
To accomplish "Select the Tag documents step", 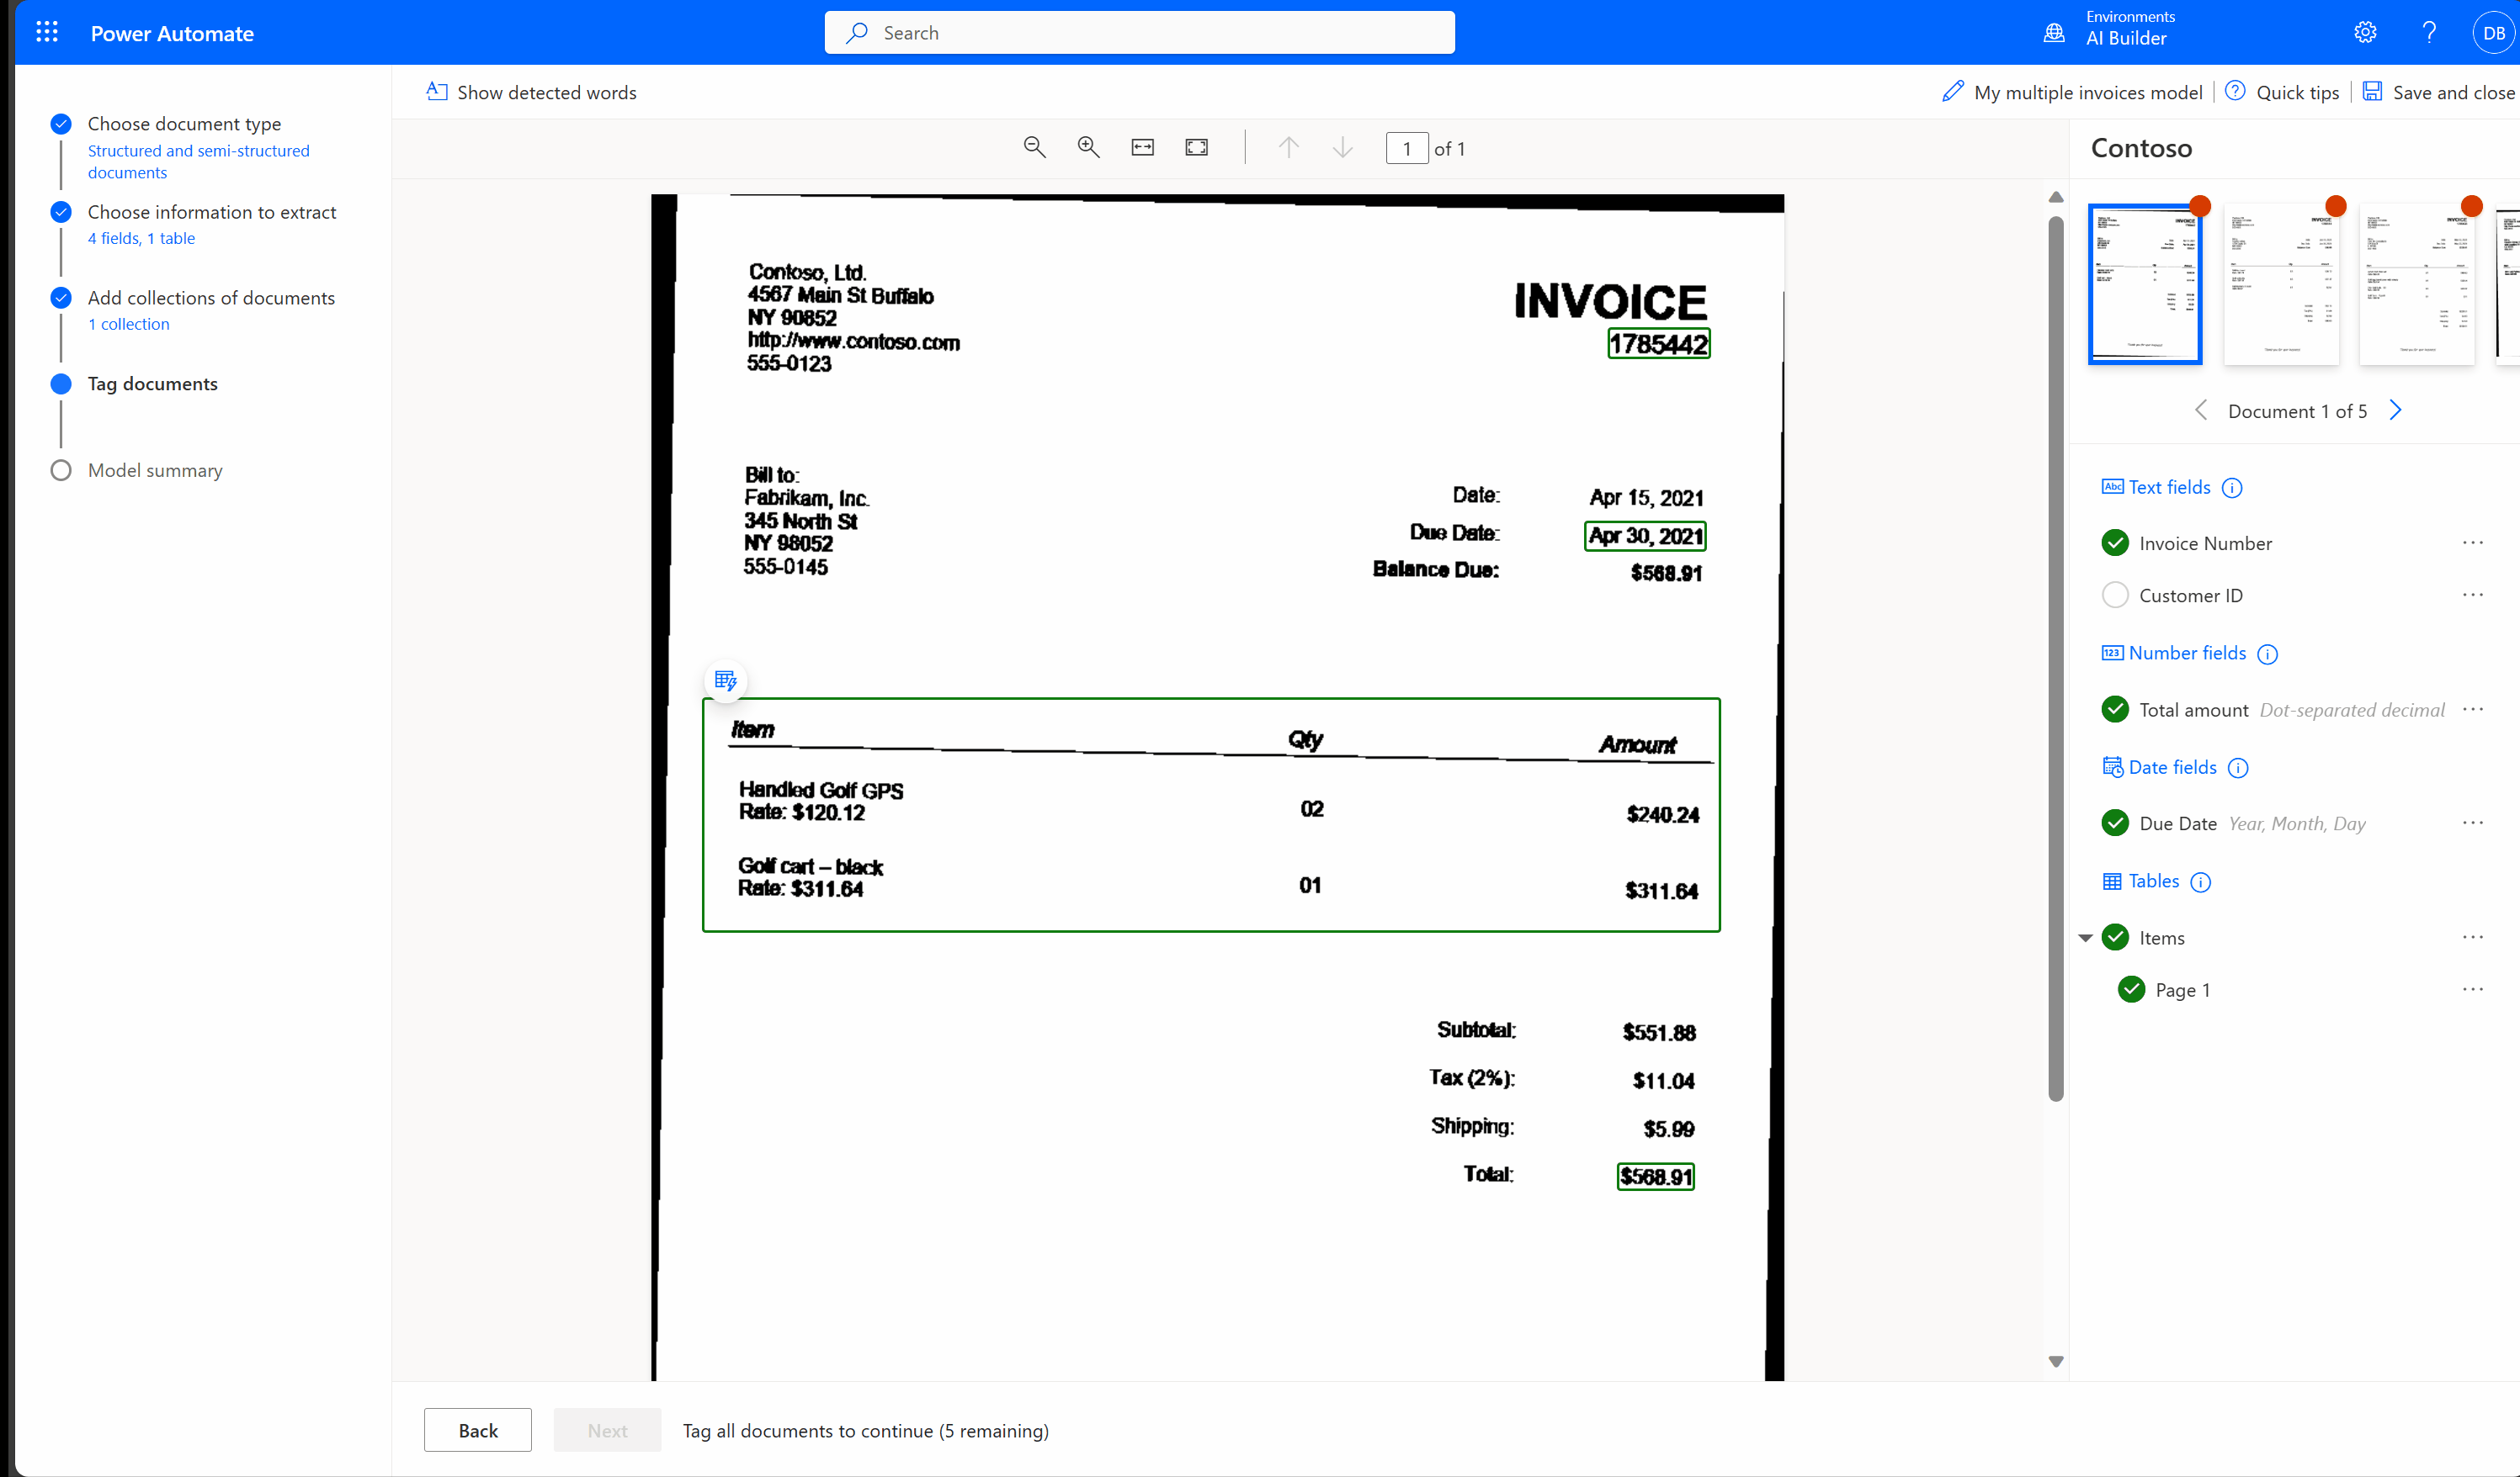I will [x=153, y=382].
